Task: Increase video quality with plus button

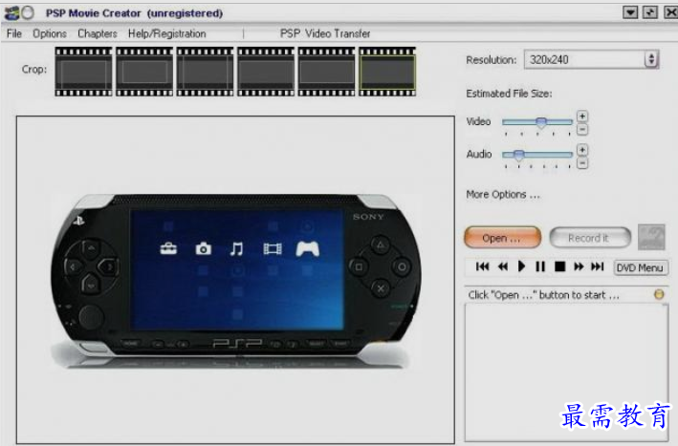Action: [x=582, y=117]
